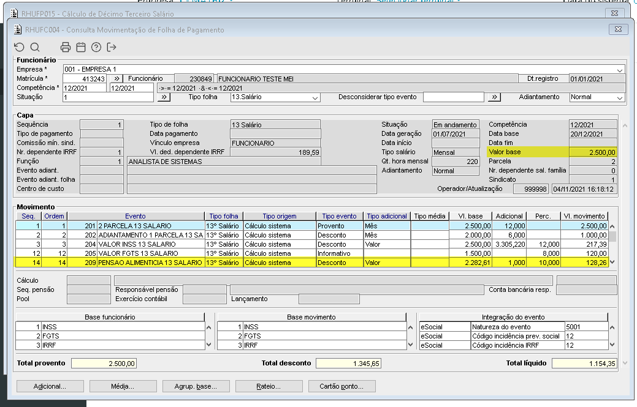Click the Vl. movimento column header
637x407 pixels.
[585, 216]
